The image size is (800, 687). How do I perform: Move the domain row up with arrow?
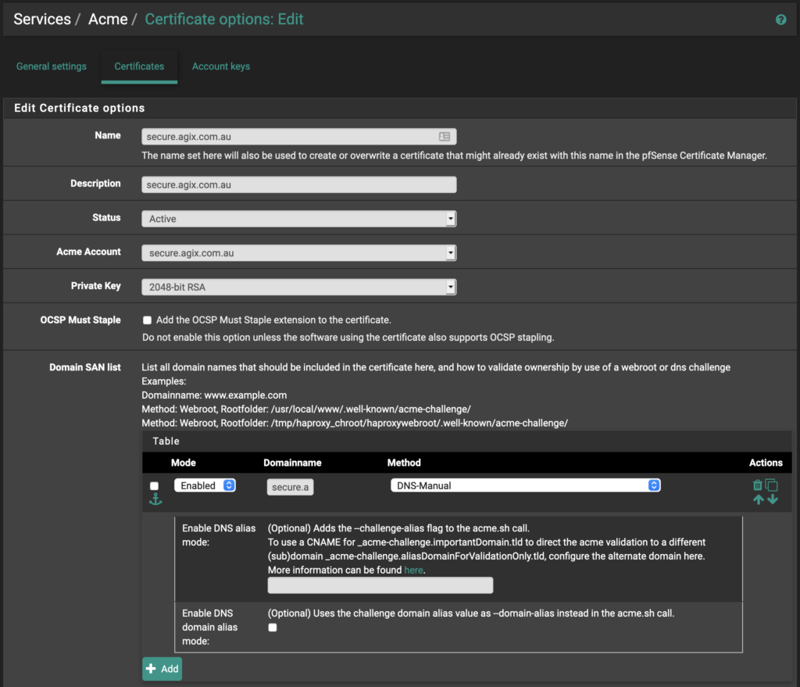pos(758,499)
